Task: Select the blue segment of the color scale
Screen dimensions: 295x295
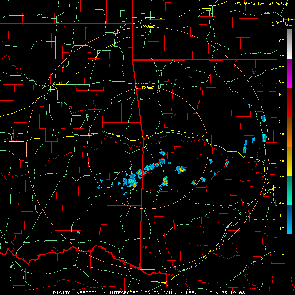Action: 289,220
